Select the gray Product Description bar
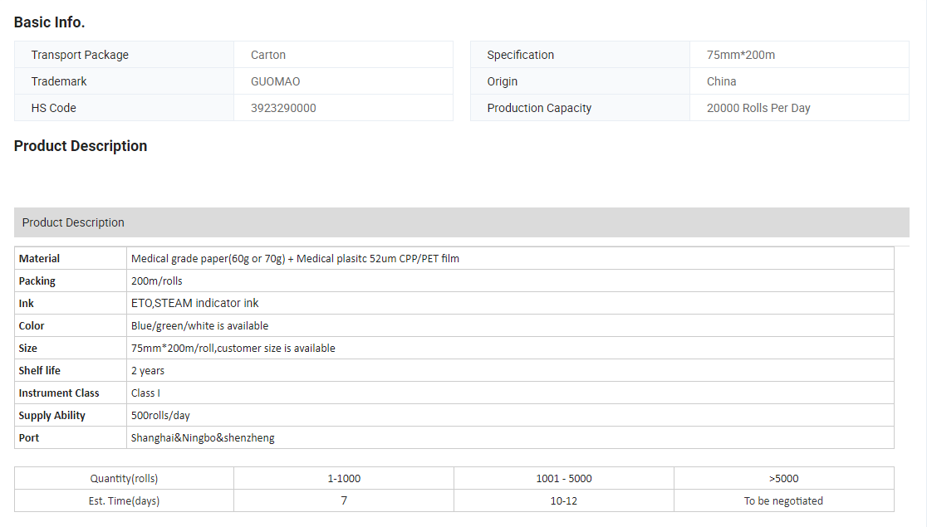Screen dimensions: 927x527 point(461,222)
